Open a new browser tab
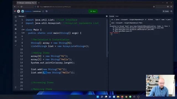 pyautogui.click(x=39, y=3)
